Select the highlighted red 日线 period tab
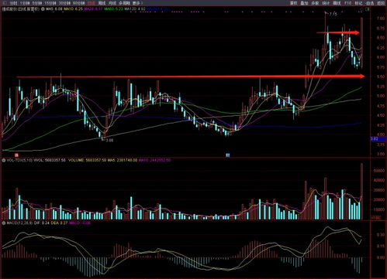387x279 pixels. 91,3
